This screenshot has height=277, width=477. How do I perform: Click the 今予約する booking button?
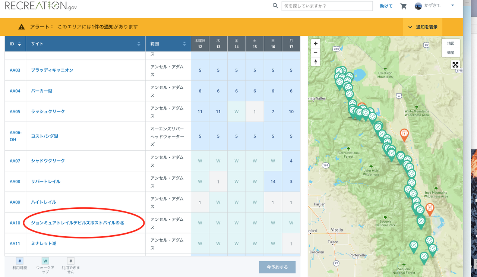point(277,267)
